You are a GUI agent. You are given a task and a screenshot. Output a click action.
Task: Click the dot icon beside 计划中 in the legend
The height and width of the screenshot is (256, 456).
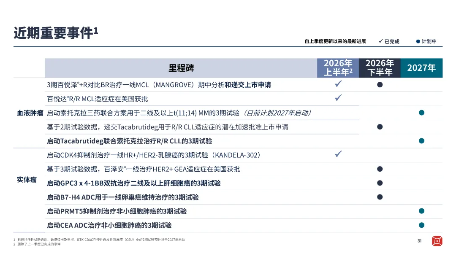(418, 42)
